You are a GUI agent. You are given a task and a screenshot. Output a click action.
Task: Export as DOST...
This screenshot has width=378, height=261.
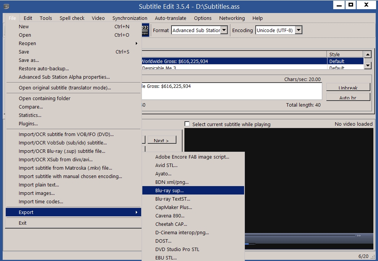click(193, 241)
